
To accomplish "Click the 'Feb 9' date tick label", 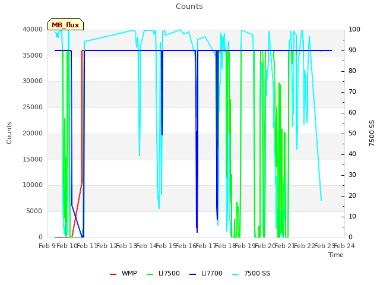I will [x=47, y=246].
